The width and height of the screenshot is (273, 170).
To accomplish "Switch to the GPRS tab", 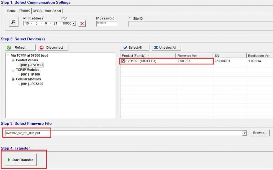I will 37,11.
